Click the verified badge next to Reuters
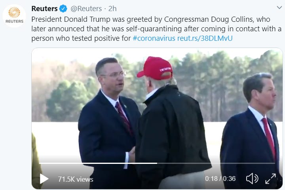This screenshot has width=285, height=190. click(63, 9)
